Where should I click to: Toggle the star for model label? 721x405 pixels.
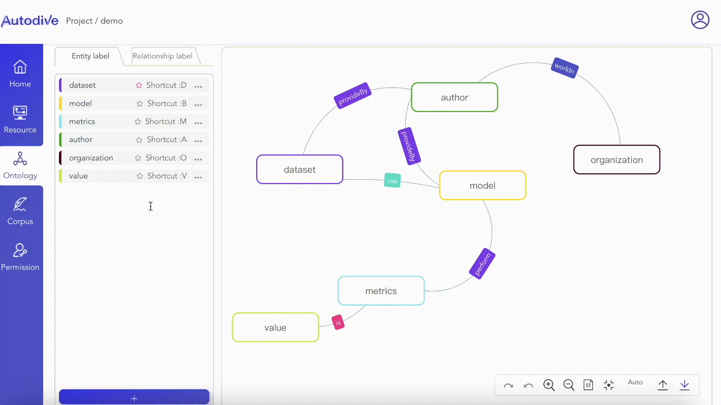coord(140,103)
